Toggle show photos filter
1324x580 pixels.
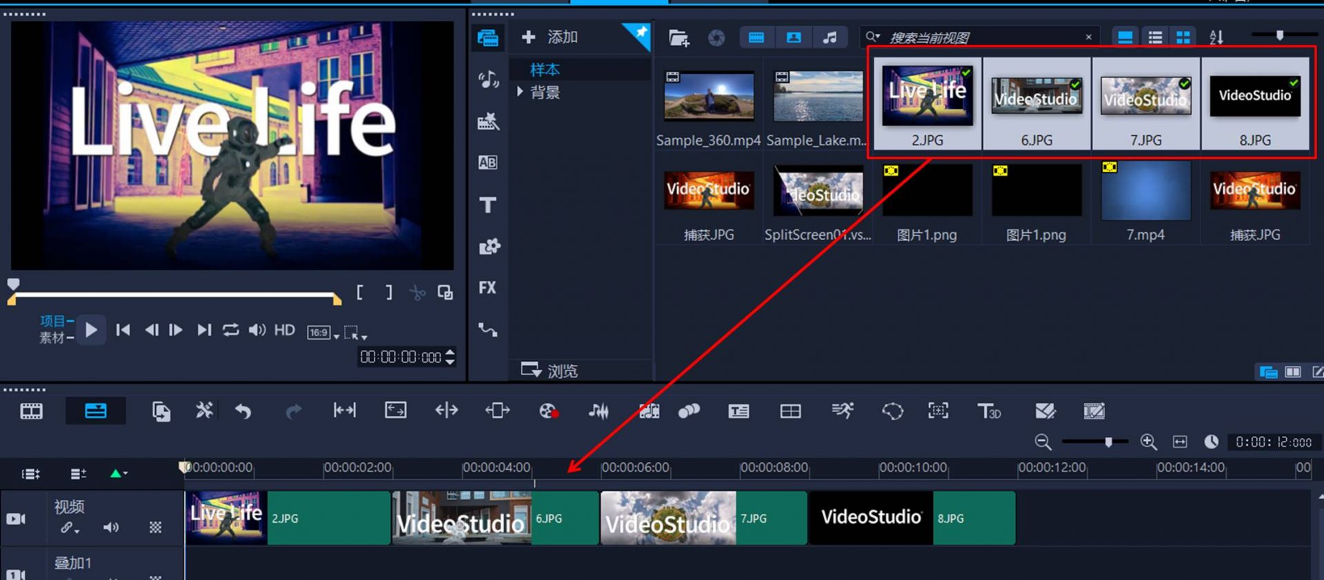tap(794, 37)
